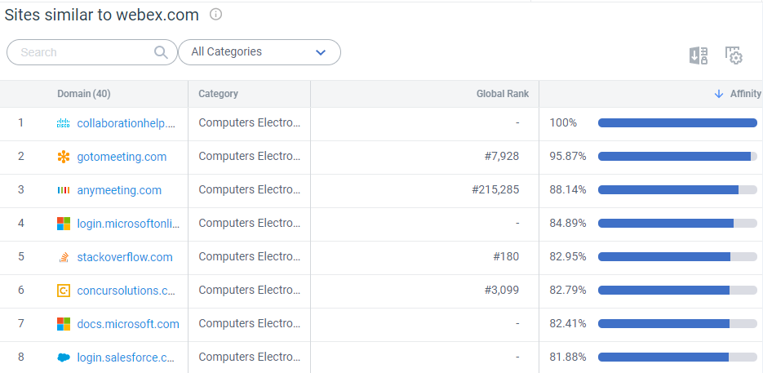This screenshot has width=763, height=373.
Task: Click affinity value 100%
Action: 563,122
